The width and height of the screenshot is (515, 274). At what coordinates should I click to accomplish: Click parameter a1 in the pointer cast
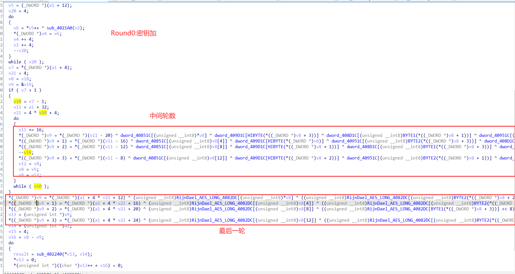tap(52, 5)
